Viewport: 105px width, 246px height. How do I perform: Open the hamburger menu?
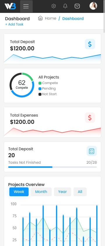coord(26,6)
